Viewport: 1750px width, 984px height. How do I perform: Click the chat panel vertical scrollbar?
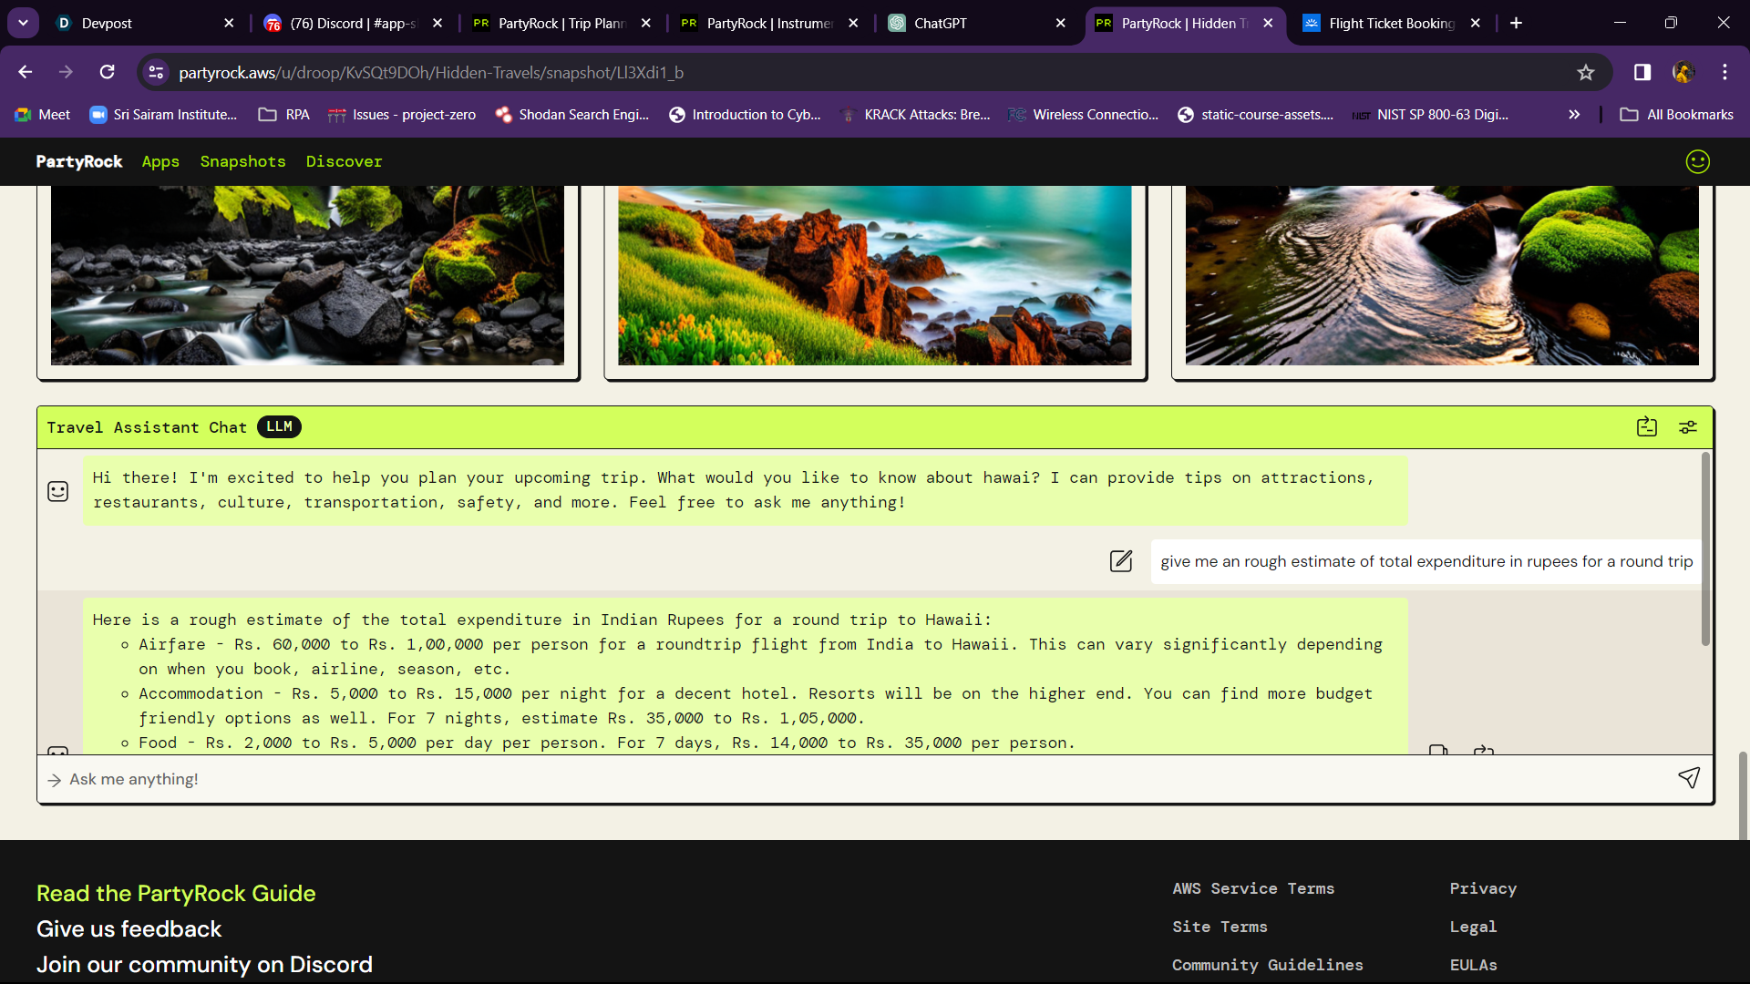tap(1704, 549)
